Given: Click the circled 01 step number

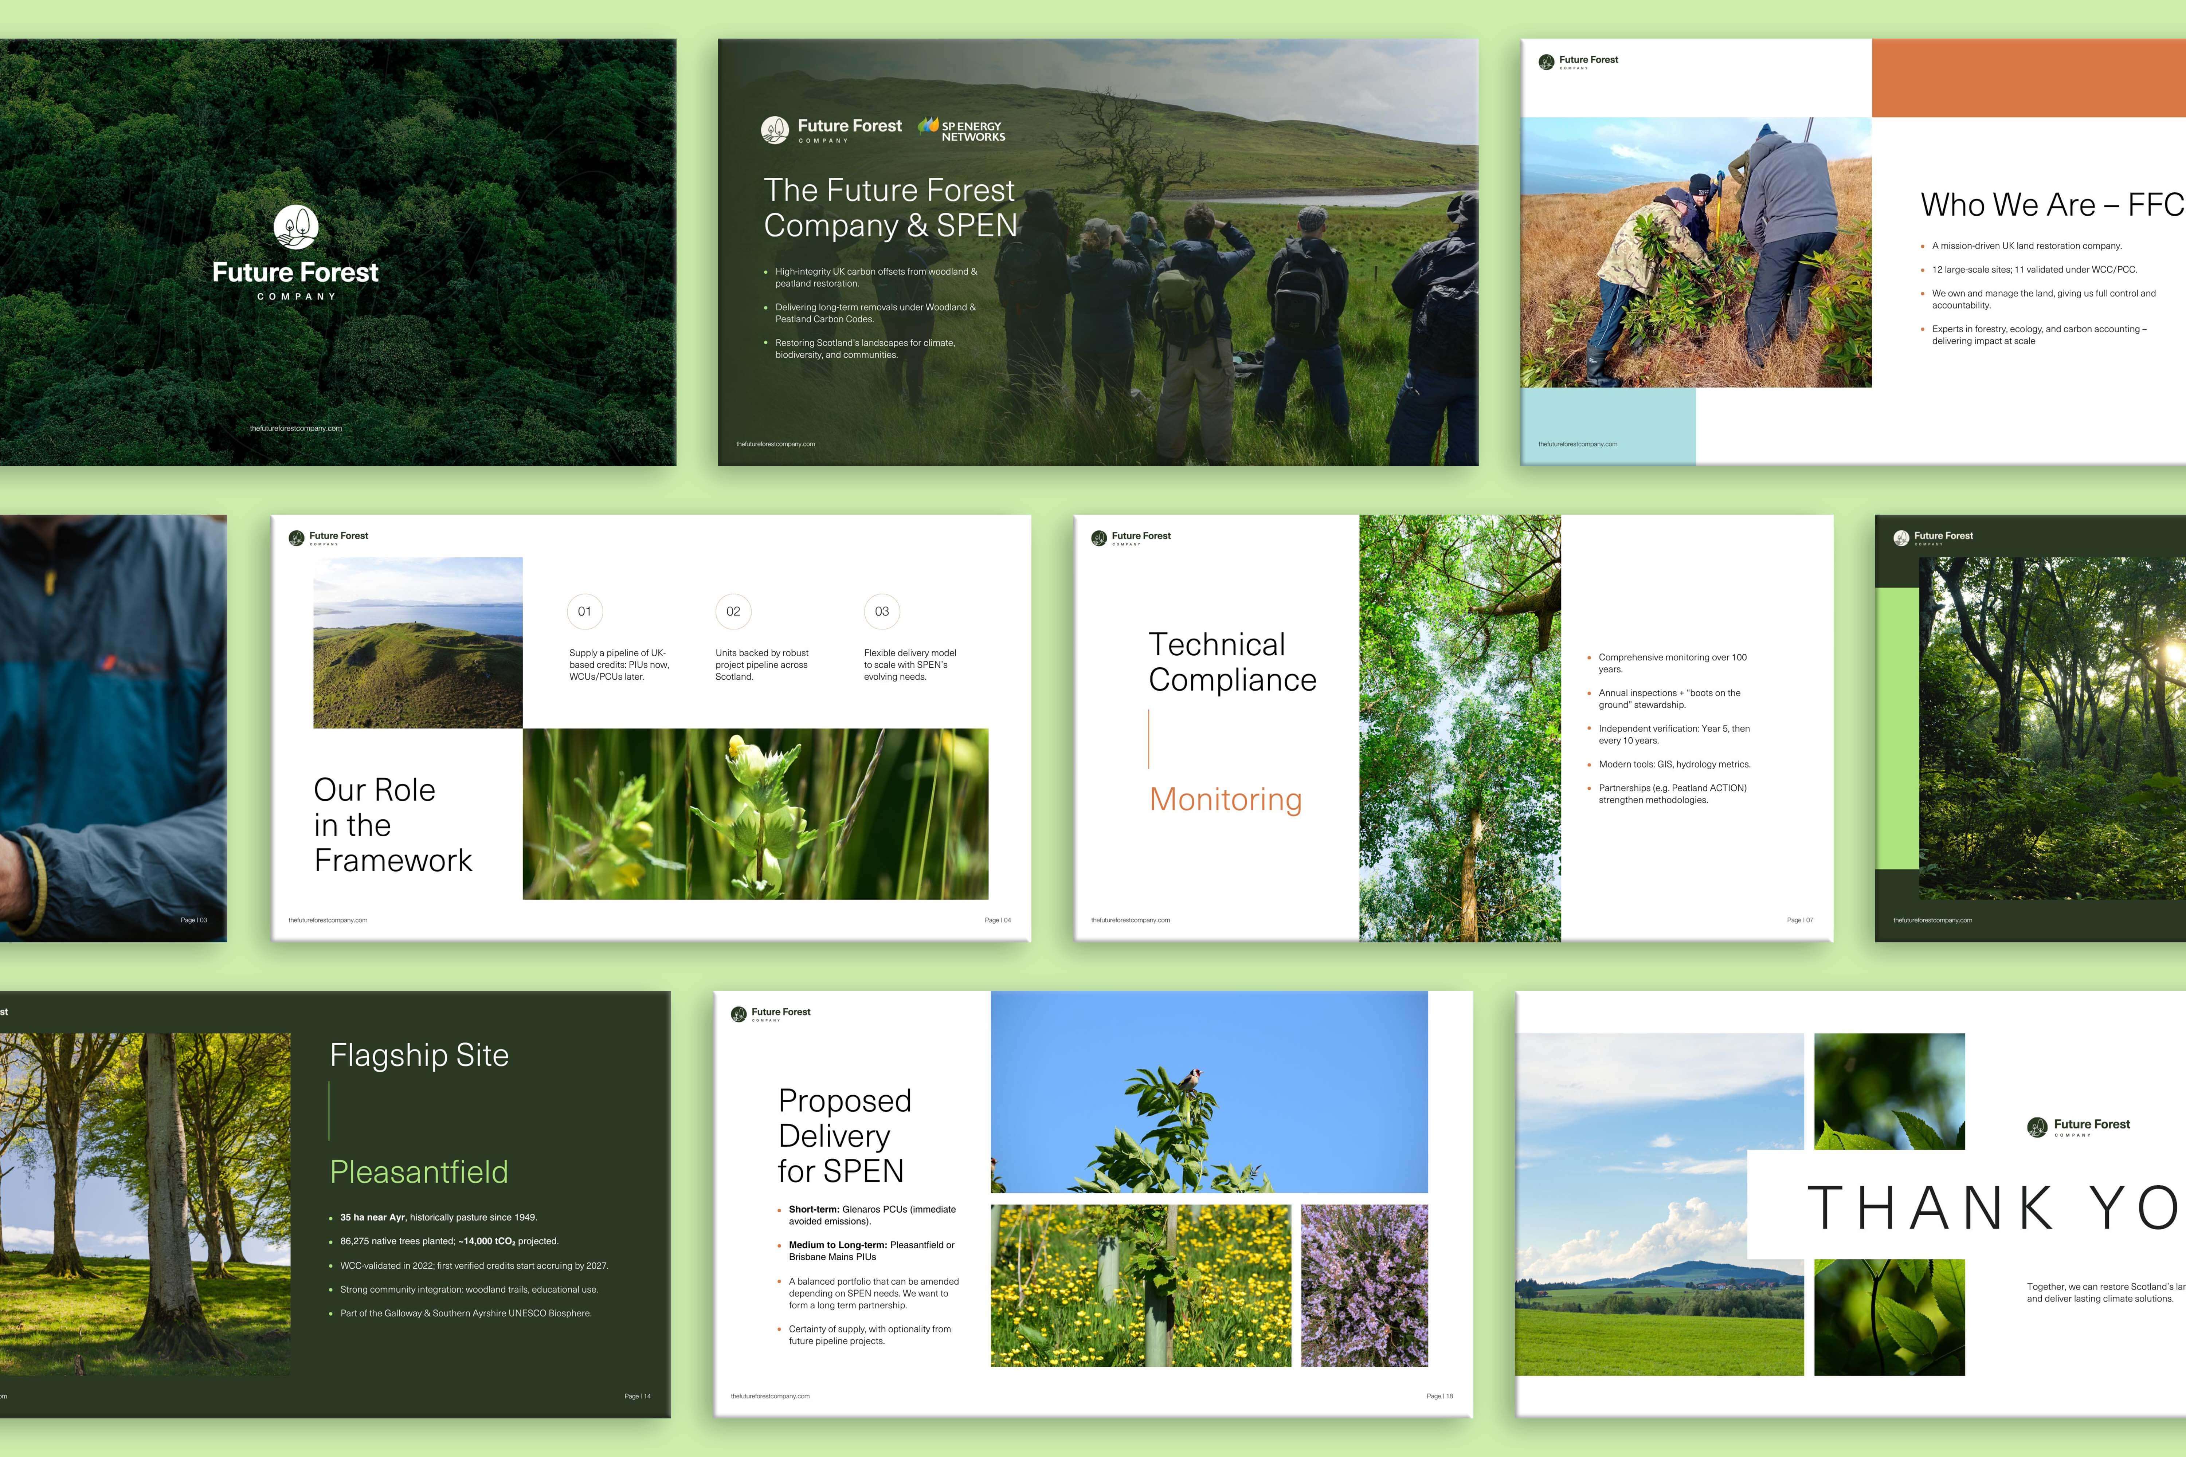Looking at the screenshot, I should (585, 612).
